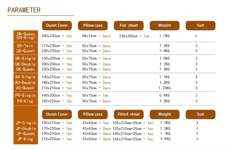Click the 200x200cm duvet size
This screenshot has height=149, width=227.
point(51,64)
